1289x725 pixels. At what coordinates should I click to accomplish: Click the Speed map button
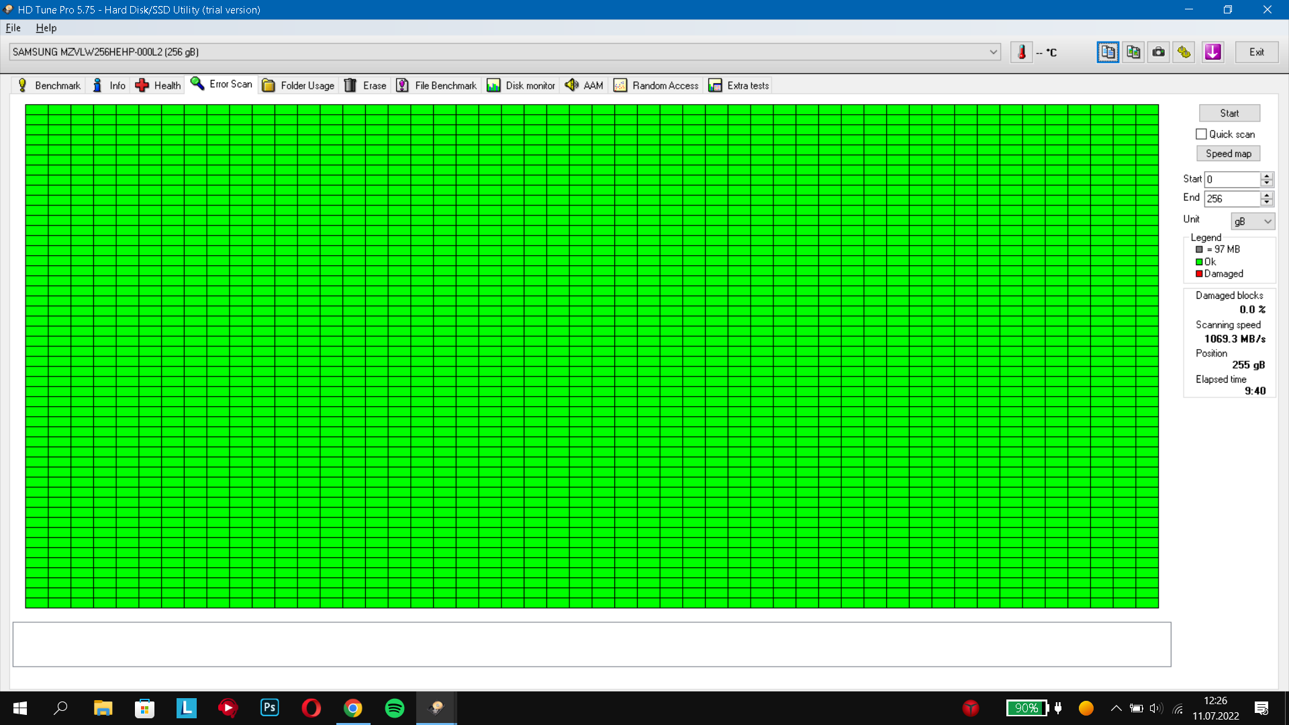[x=1228, y=154]
